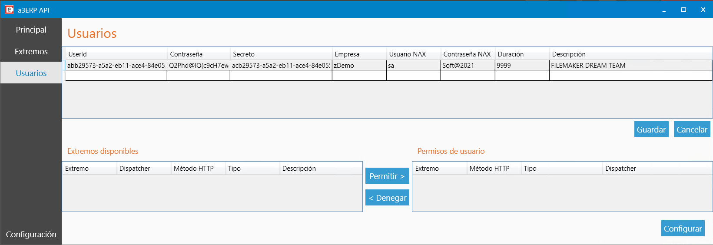Click the Contraseña column header in users grid

point(199,54)
